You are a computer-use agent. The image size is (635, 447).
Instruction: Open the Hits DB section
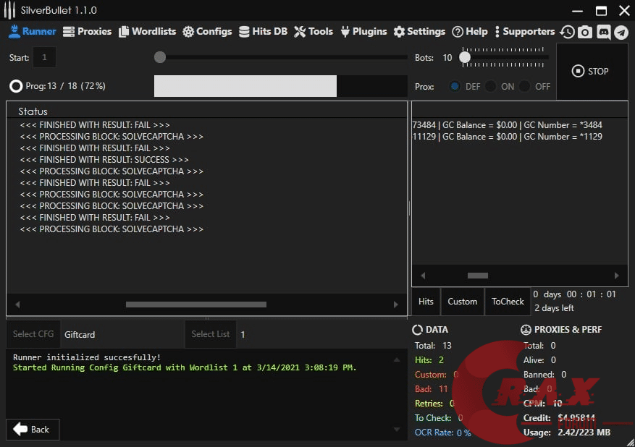click(263, 32)
